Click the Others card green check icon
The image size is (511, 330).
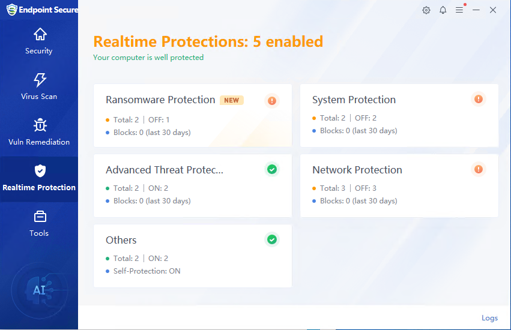click(272, 240)
